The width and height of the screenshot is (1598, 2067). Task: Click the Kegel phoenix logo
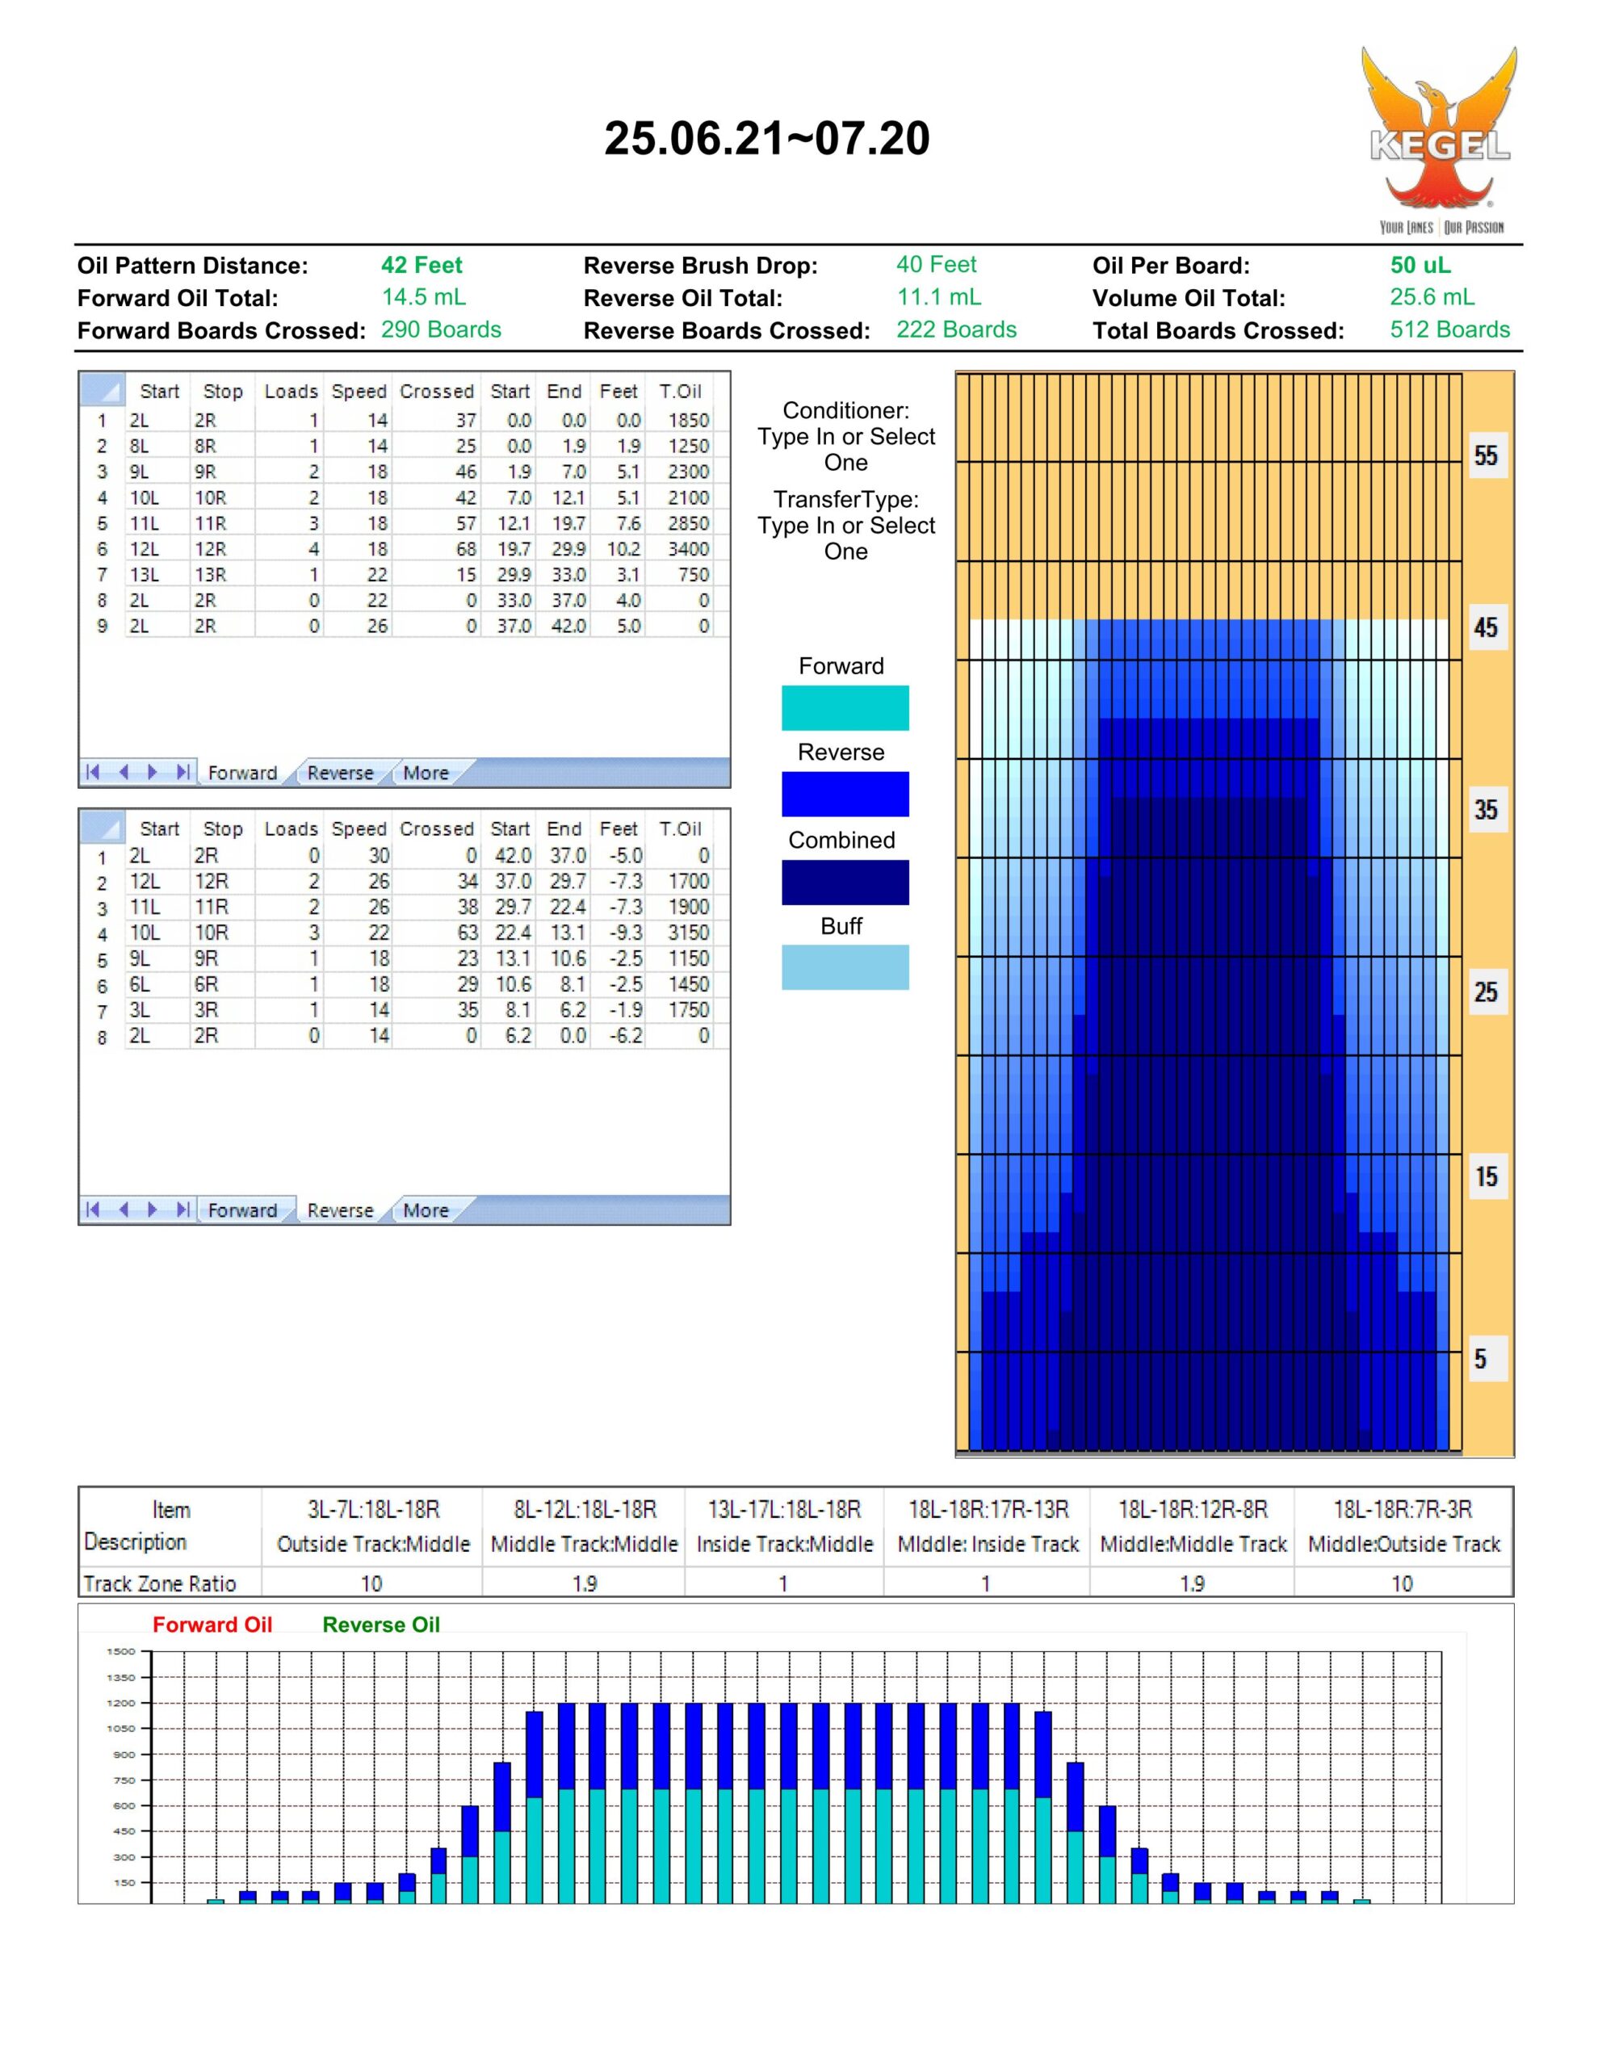(1440, 137)
